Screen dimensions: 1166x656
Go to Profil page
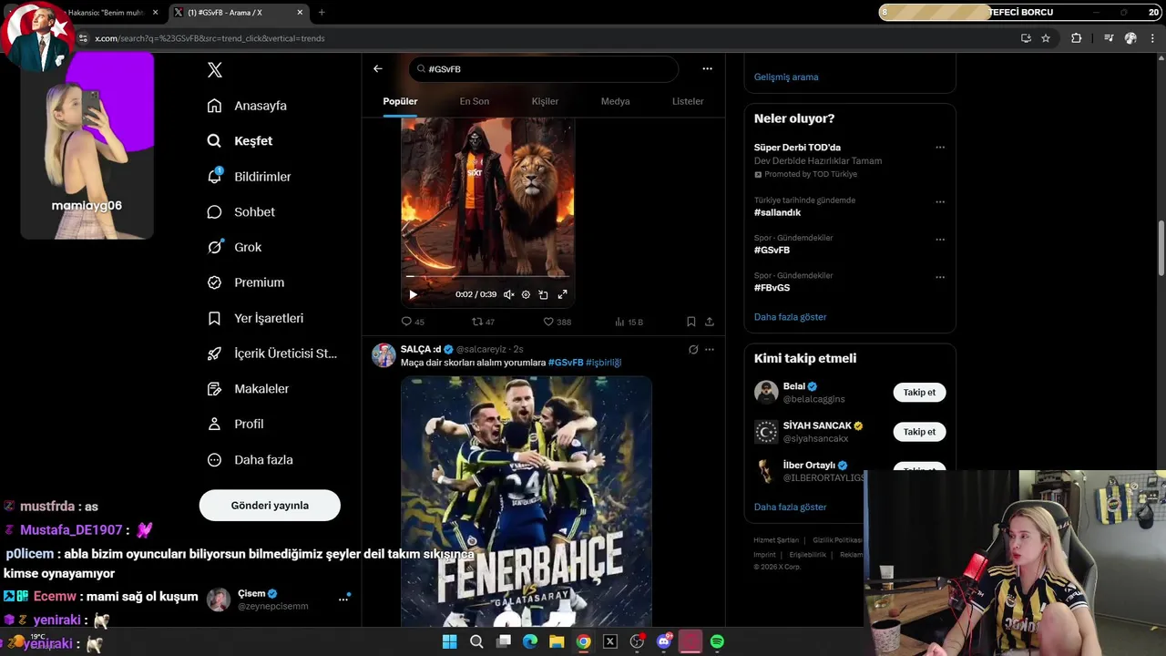pos(235,425)
